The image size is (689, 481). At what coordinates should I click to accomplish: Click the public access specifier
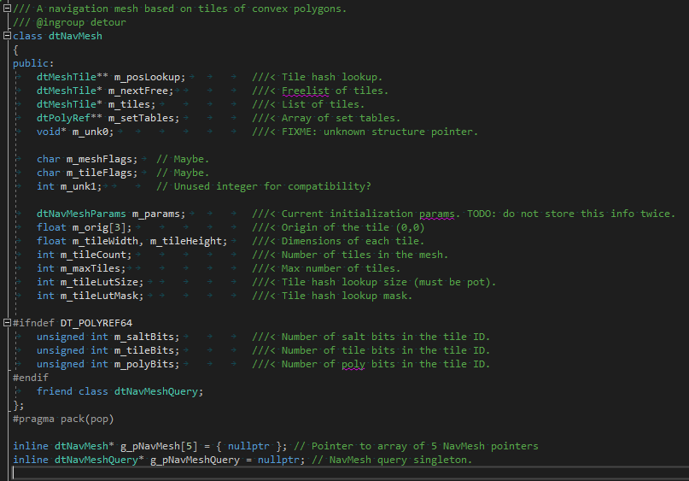(x=33, y=63)
